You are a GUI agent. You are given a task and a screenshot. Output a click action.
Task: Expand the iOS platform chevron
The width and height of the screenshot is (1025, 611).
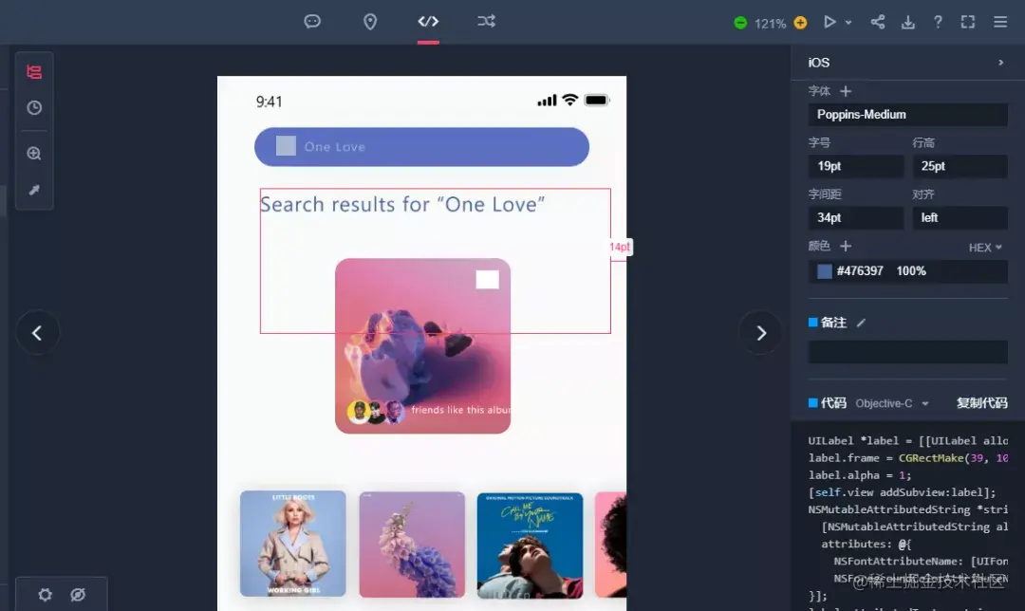tap(1001, 63)
